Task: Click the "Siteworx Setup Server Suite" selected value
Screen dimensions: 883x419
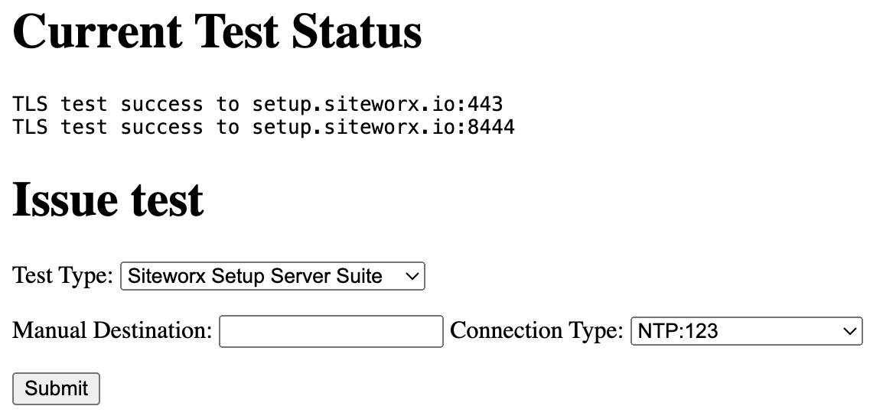Action: (255, 276)
